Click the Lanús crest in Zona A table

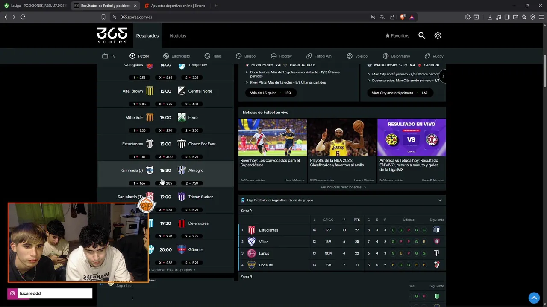[x=252, y=253]
